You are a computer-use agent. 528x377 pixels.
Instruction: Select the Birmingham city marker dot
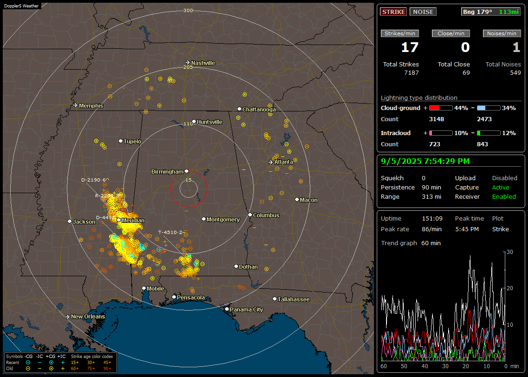pyautogui.click(x=187, y=171)
